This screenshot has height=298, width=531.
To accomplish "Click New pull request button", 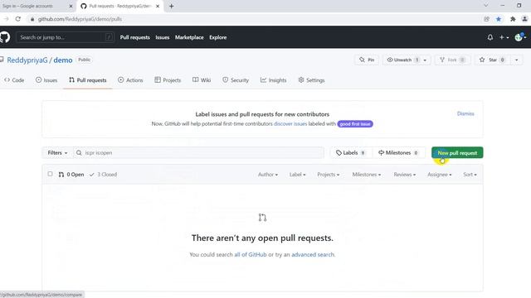I will coord(457,152).
